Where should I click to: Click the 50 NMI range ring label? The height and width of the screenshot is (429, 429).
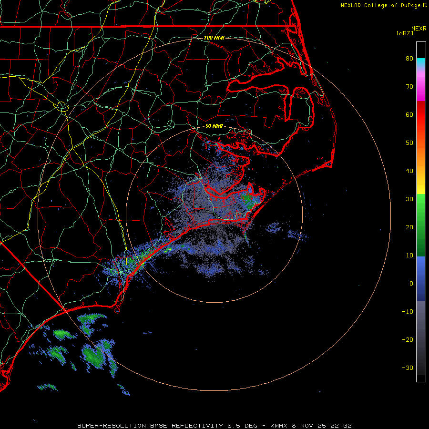pyautogui.click(x=214, y=126)
